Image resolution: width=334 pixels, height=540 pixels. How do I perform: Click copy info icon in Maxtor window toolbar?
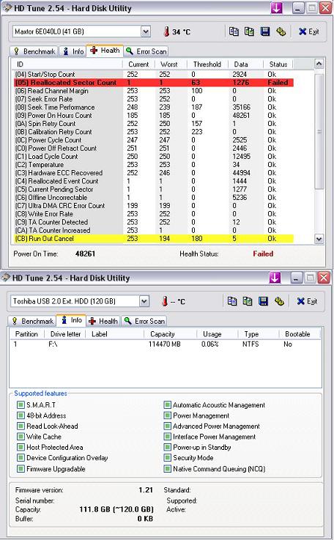click(234, 32)
